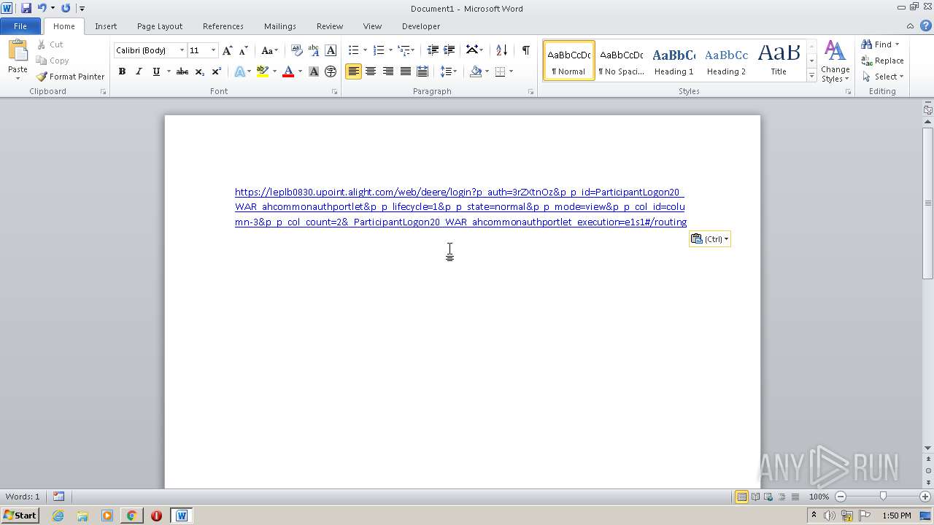This screenshot has height=525, width=934.
Task: Switch to the References tab
Action: pyautogui.click(x=223, y=26)
